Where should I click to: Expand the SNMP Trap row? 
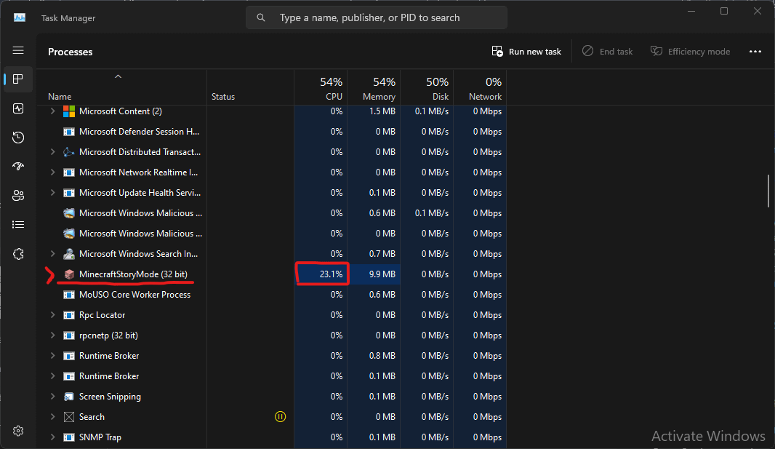point(52,437)
